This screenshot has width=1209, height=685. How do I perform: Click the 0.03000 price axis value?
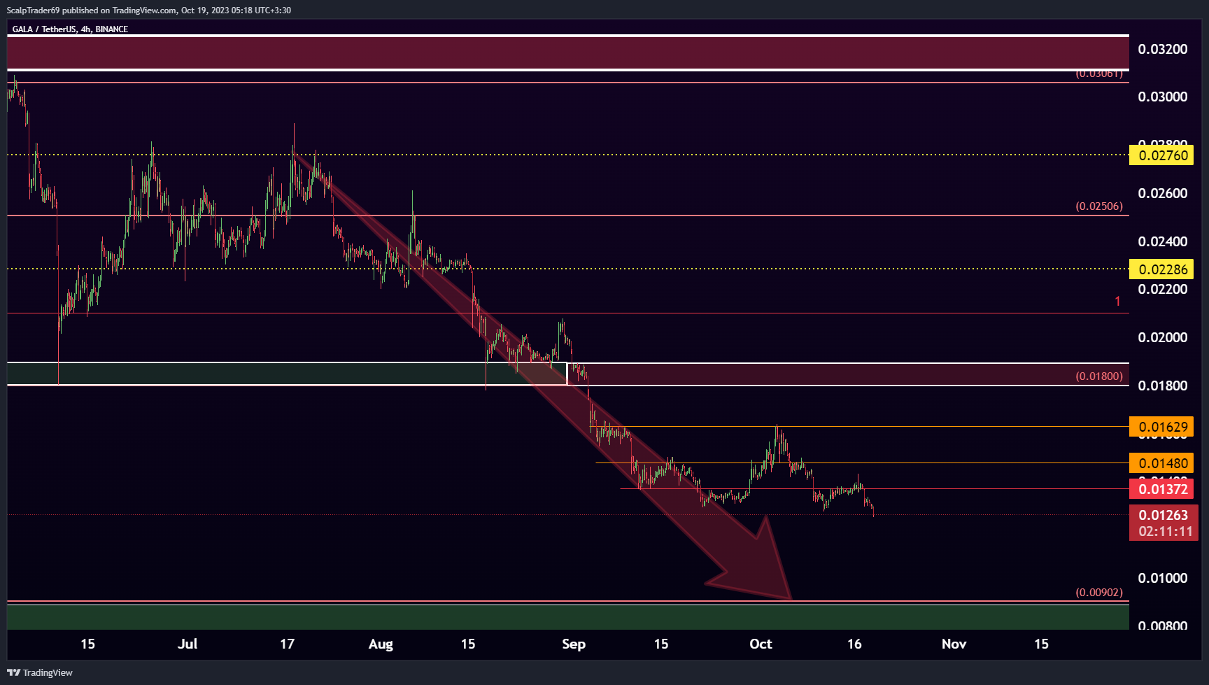(1163, 97)
